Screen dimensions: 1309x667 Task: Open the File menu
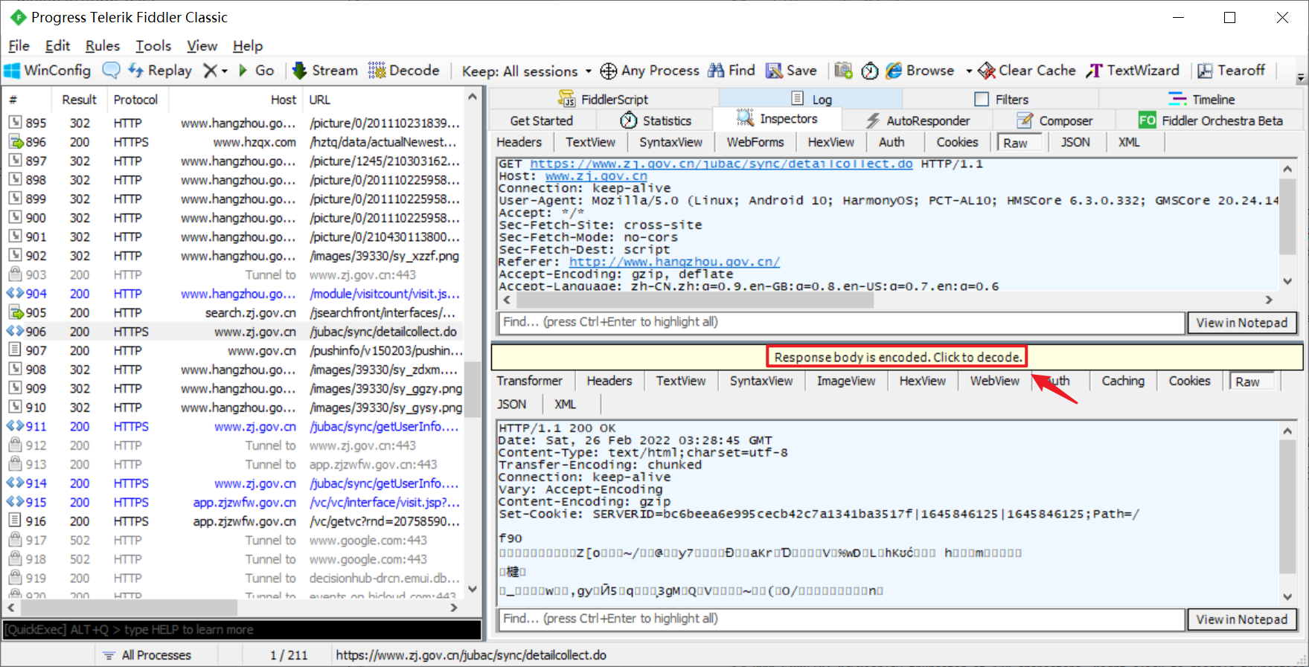pos(19,46)
